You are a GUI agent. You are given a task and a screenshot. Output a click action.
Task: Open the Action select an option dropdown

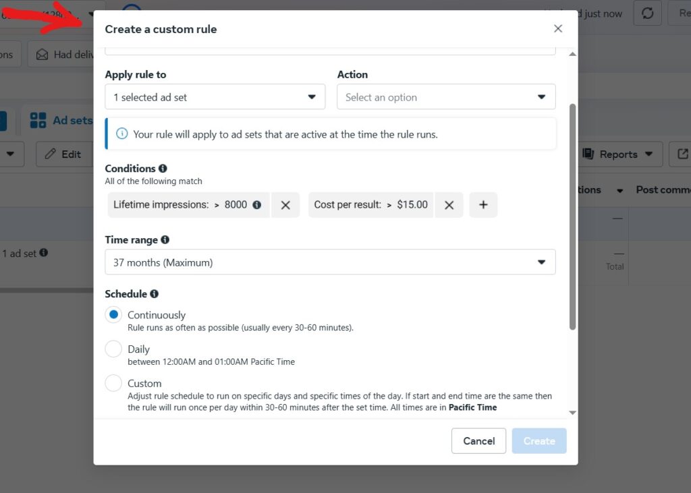click(446, 97)
